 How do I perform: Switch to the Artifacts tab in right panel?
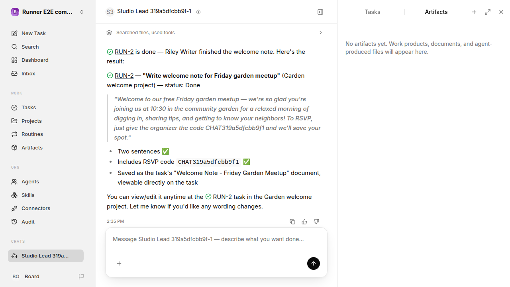pyautogui.click(x=436, y=12)
